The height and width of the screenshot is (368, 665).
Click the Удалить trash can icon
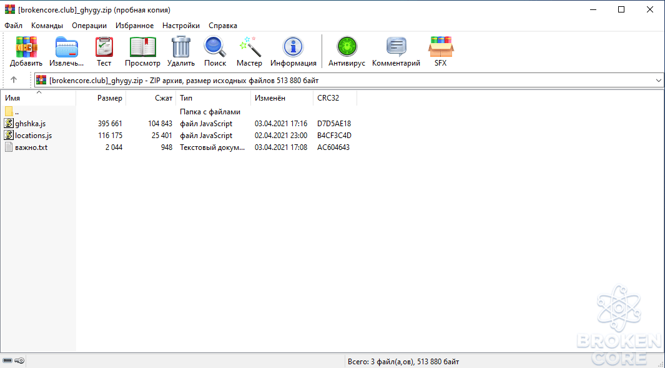point(180,47)
